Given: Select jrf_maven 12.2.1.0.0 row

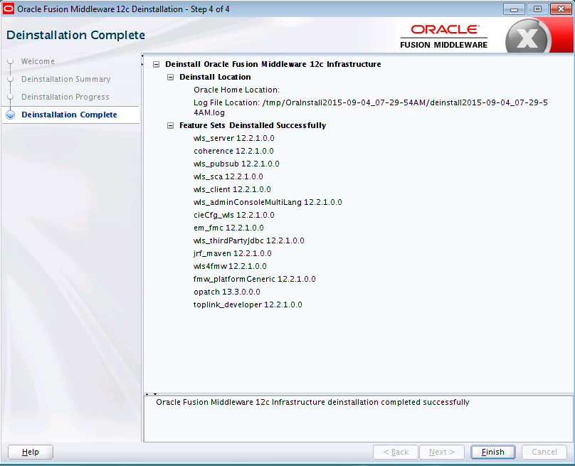Looking at the screenshot, I should pyautogui.click(x=233, y=254).
